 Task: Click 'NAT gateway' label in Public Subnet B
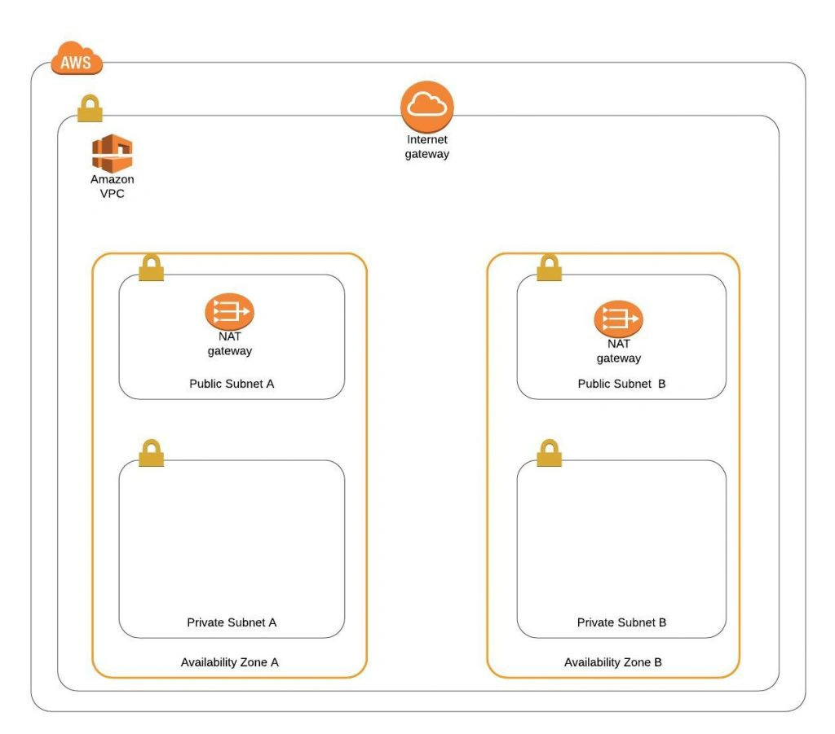619,351
